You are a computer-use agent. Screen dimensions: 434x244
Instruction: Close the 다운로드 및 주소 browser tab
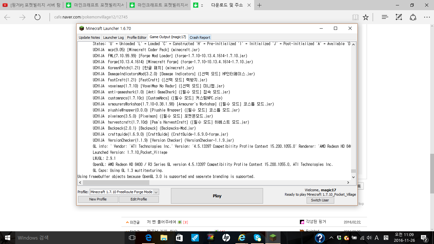(x=249, y=5)
